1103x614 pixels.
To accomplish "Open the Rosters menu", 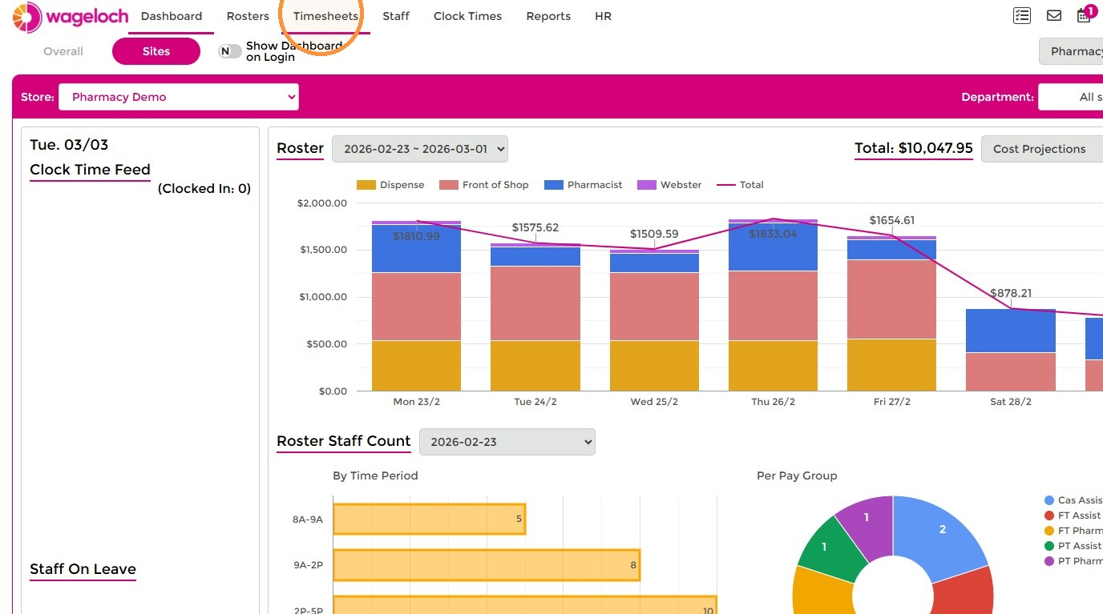I will click(248, 16).
